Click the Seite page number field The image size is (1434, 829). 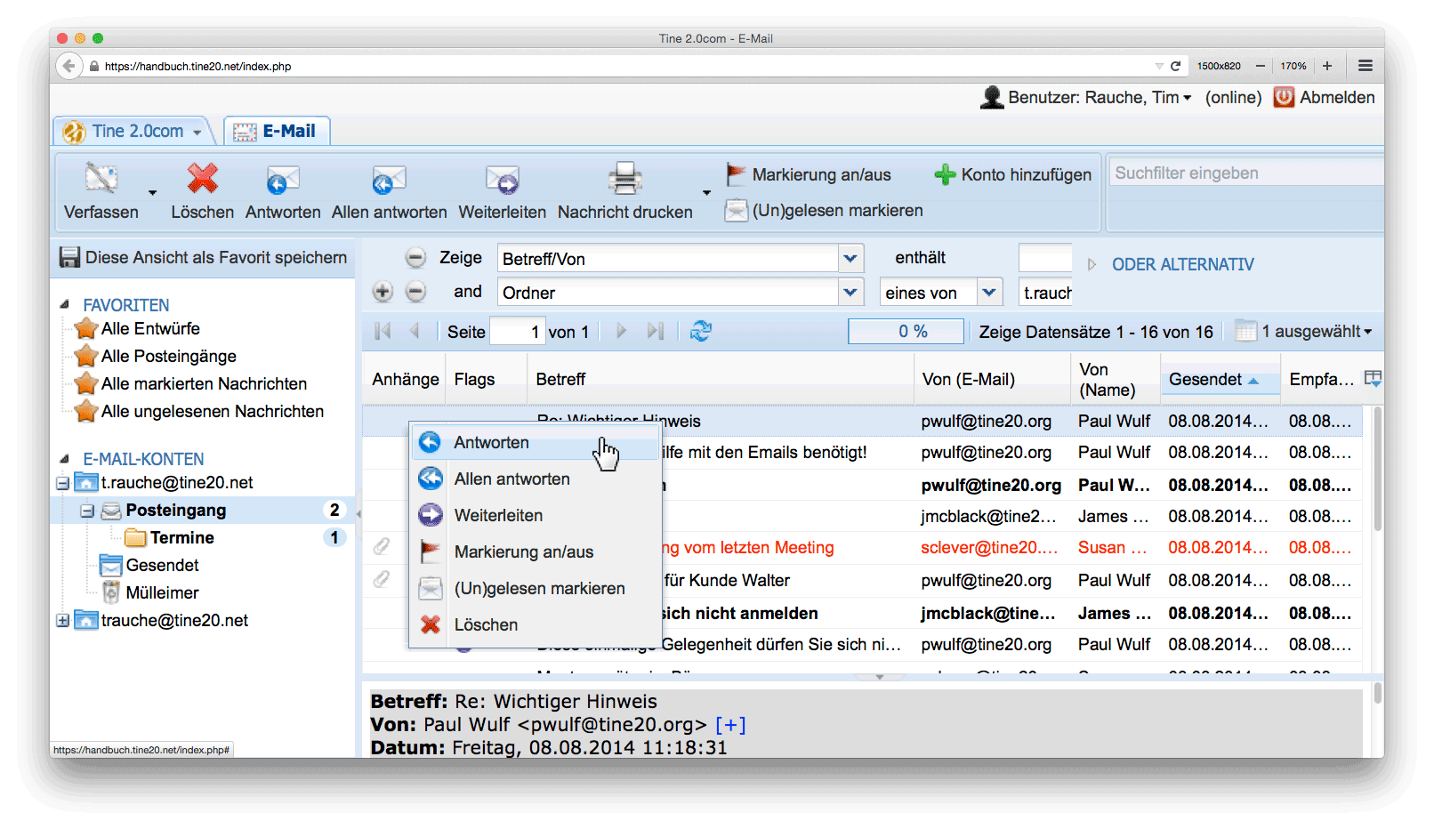517,332
